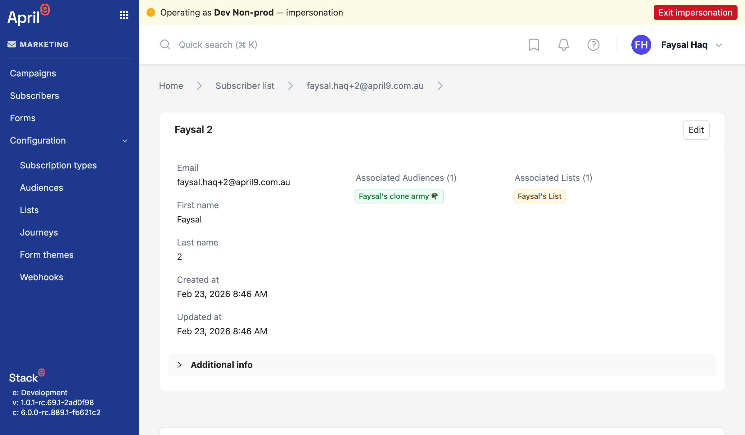Open the bookmarks icon
This screenshot has height=435, width=745.
534,45
